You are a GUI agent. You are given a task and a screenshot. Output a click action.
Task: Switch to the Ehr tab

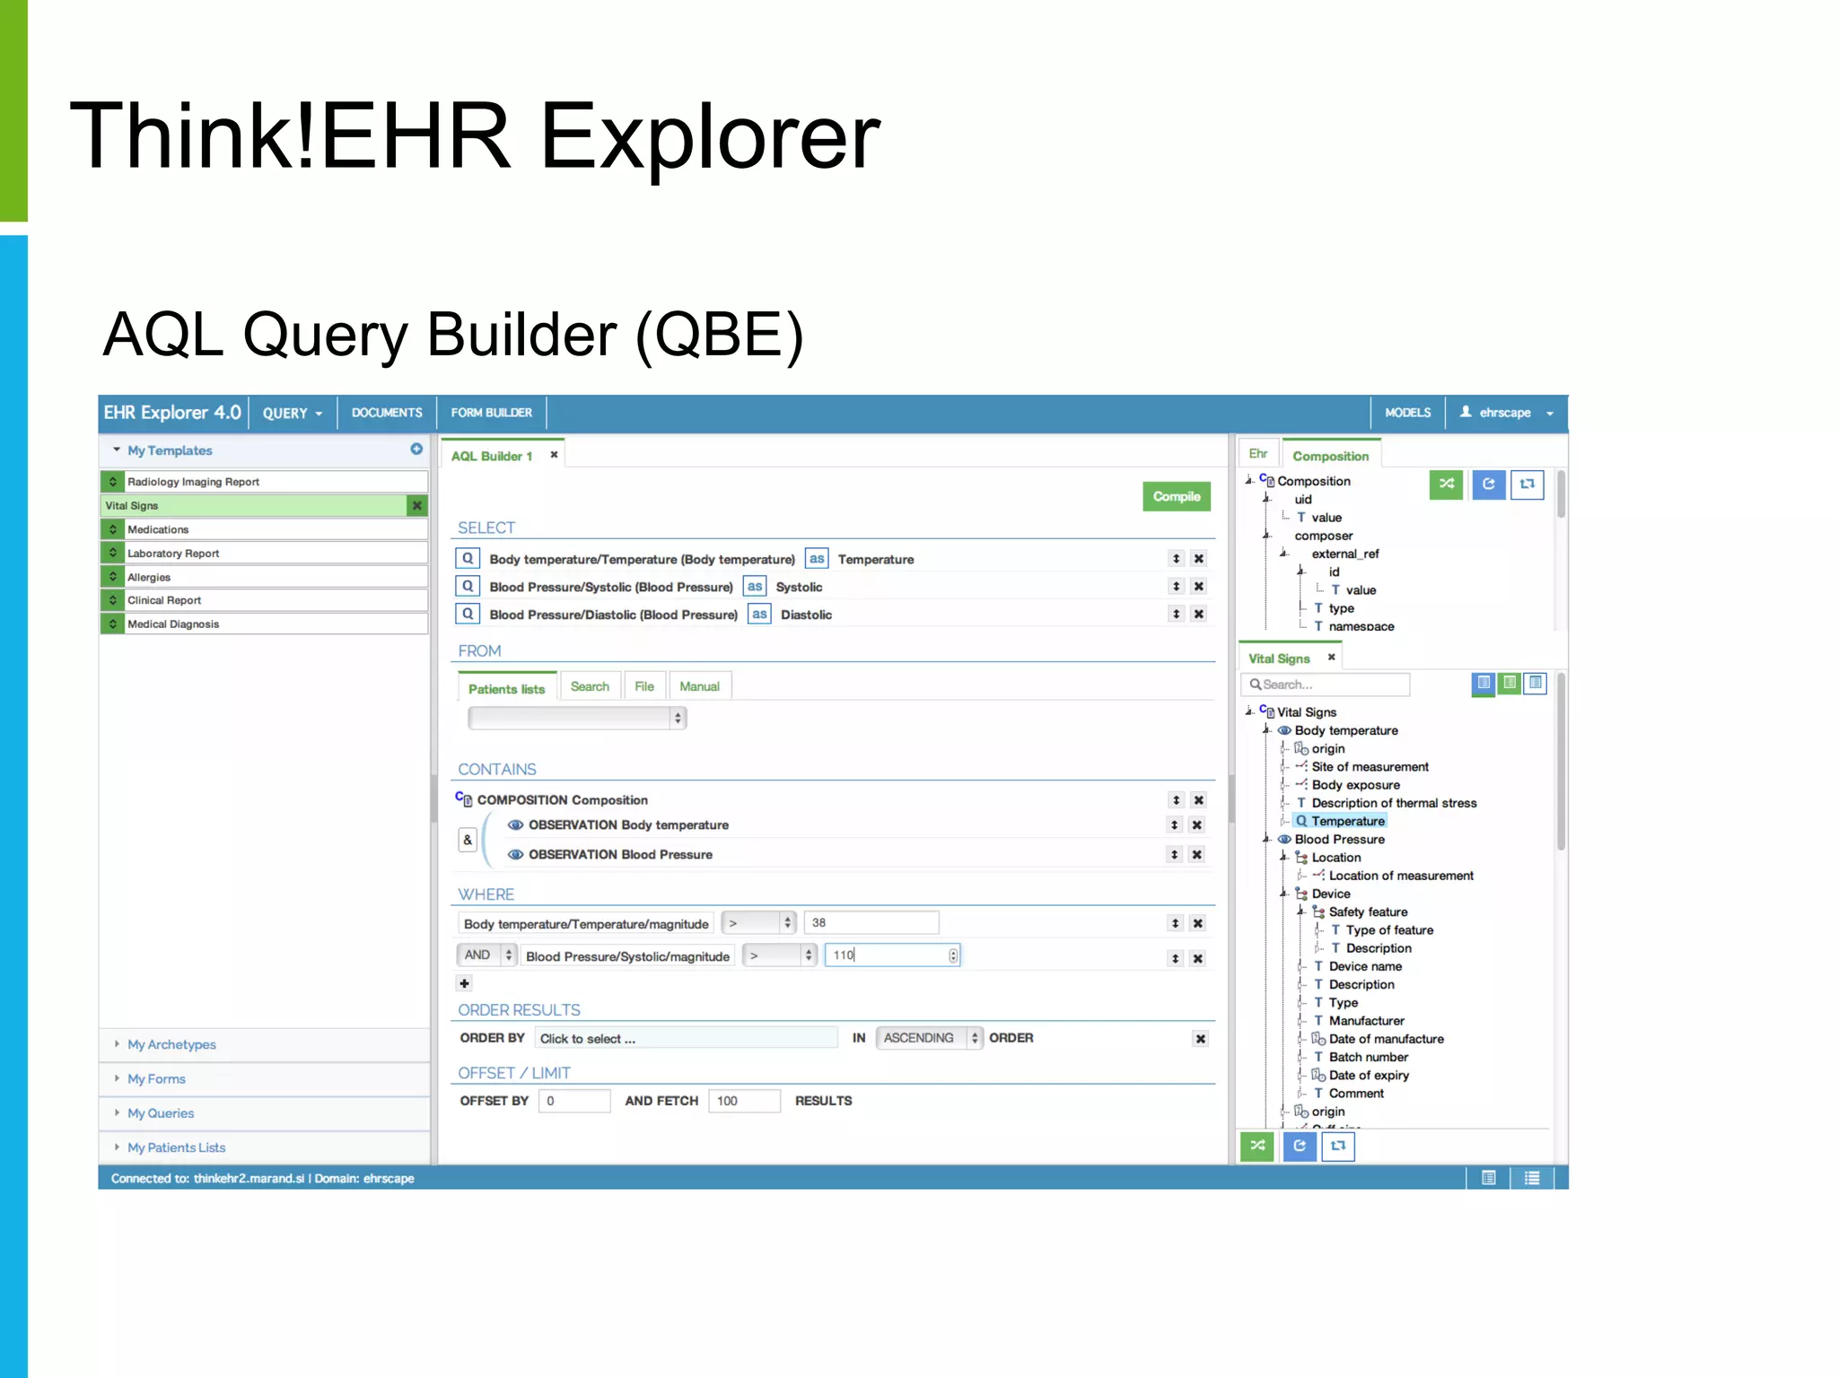click(1258, 454)
